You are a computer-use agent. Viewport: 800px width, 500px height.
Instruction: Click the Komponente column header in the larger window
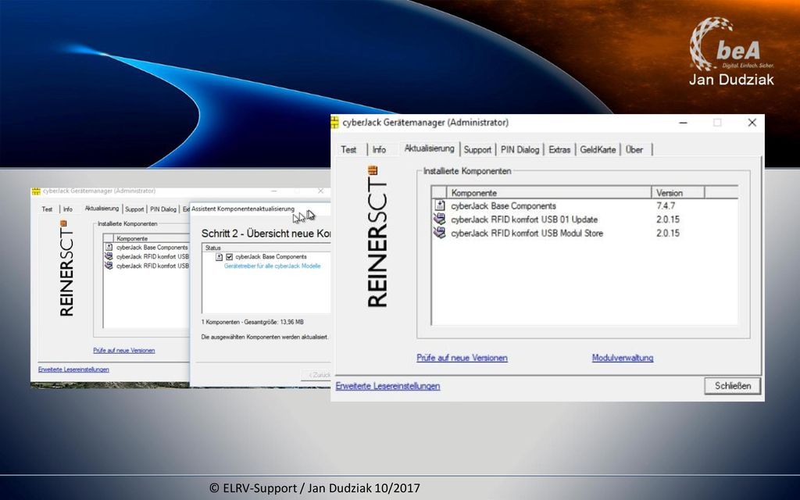click(548, 193)
